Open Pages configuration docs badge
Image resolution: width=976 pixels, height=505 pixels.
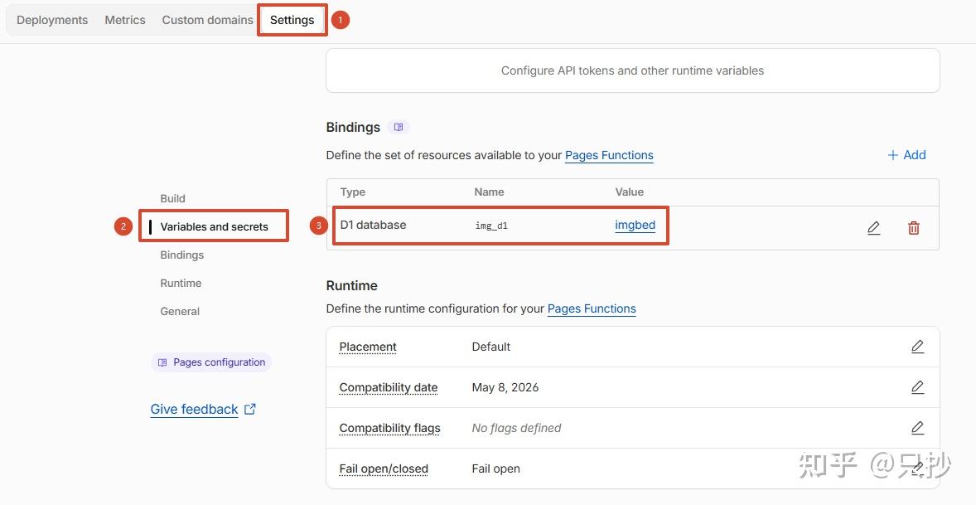(211, 362)
